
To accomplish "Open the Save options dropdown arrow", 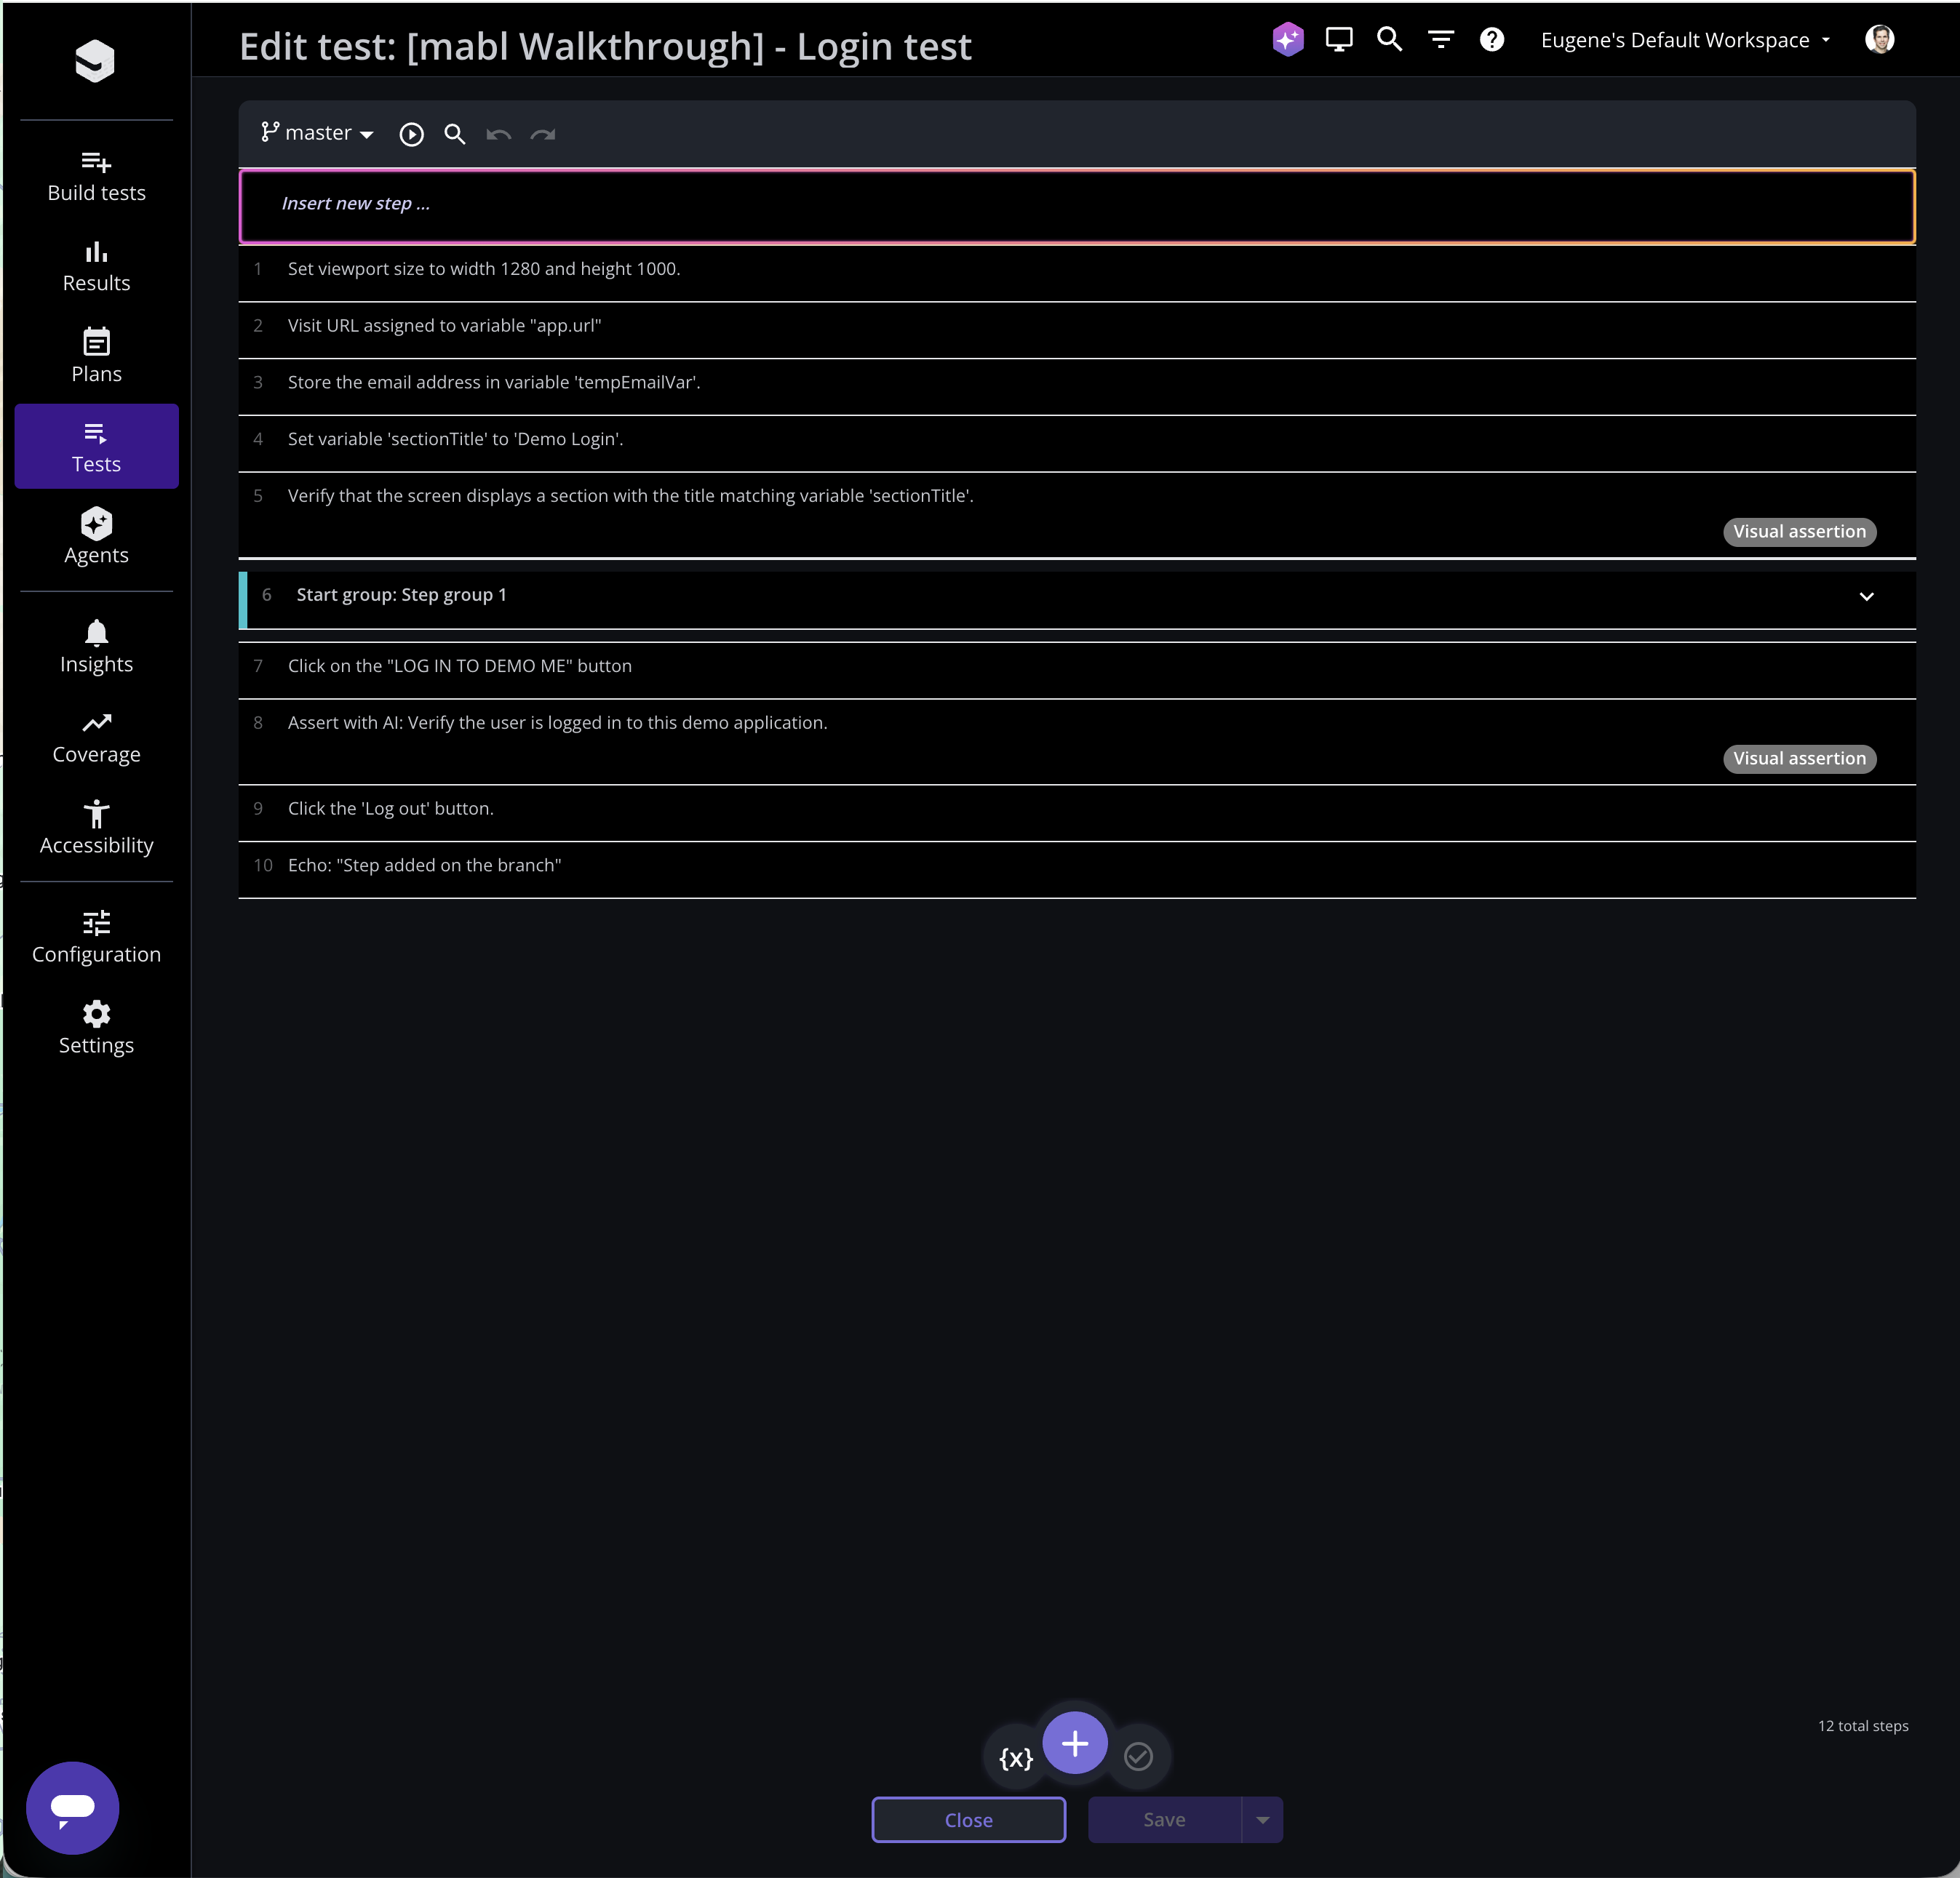I will pos(1263,1819).
